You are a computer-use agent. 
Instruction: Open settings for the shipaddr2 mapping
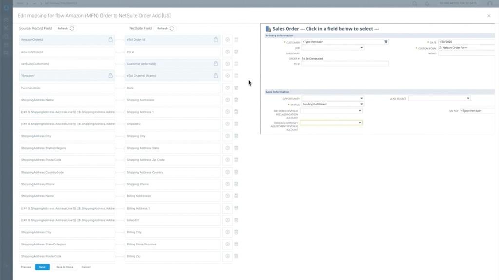point(227,124)
